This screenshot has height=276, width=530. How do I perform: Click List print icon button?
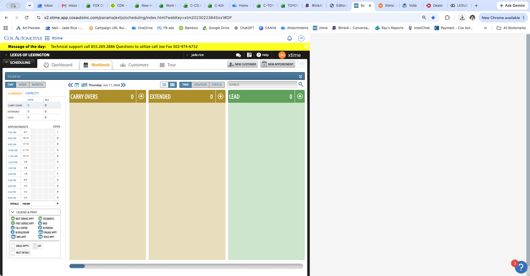pyautogui.click(x=37, y=246)
